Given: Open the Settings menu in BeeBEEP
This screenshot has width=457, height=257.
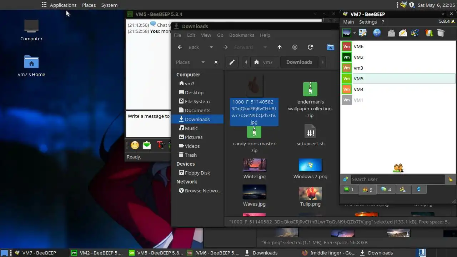Looking at the screenshot, I should [x=368, y=22].
